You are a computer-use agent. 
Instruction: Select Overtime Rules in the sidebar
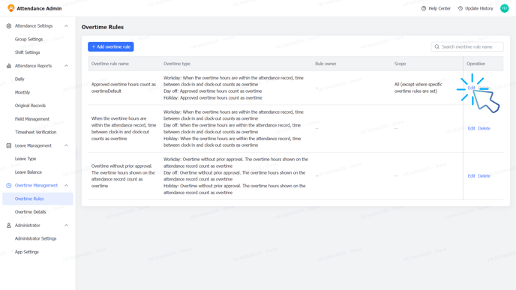pyautogui.click(x=37, y=199)
